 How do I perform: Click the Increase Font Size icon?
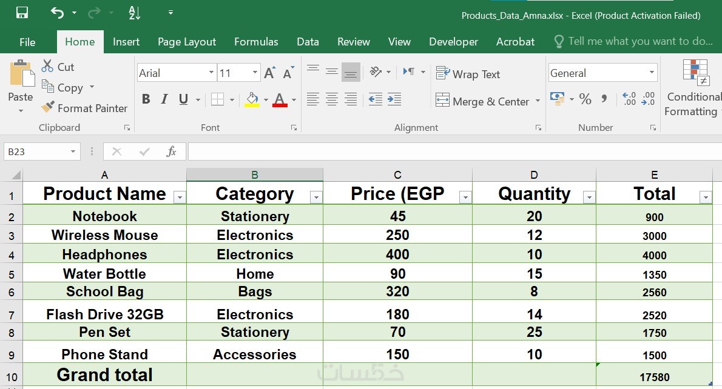(270, 73)
